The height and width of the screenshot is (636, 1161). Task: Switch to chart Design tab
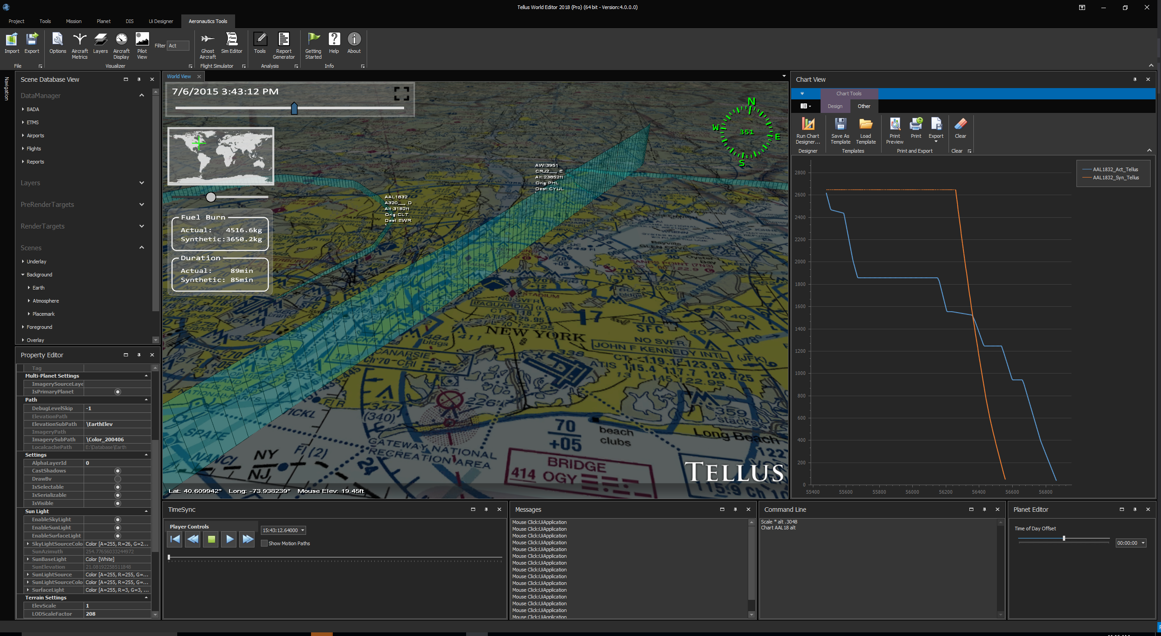[835, 106]
